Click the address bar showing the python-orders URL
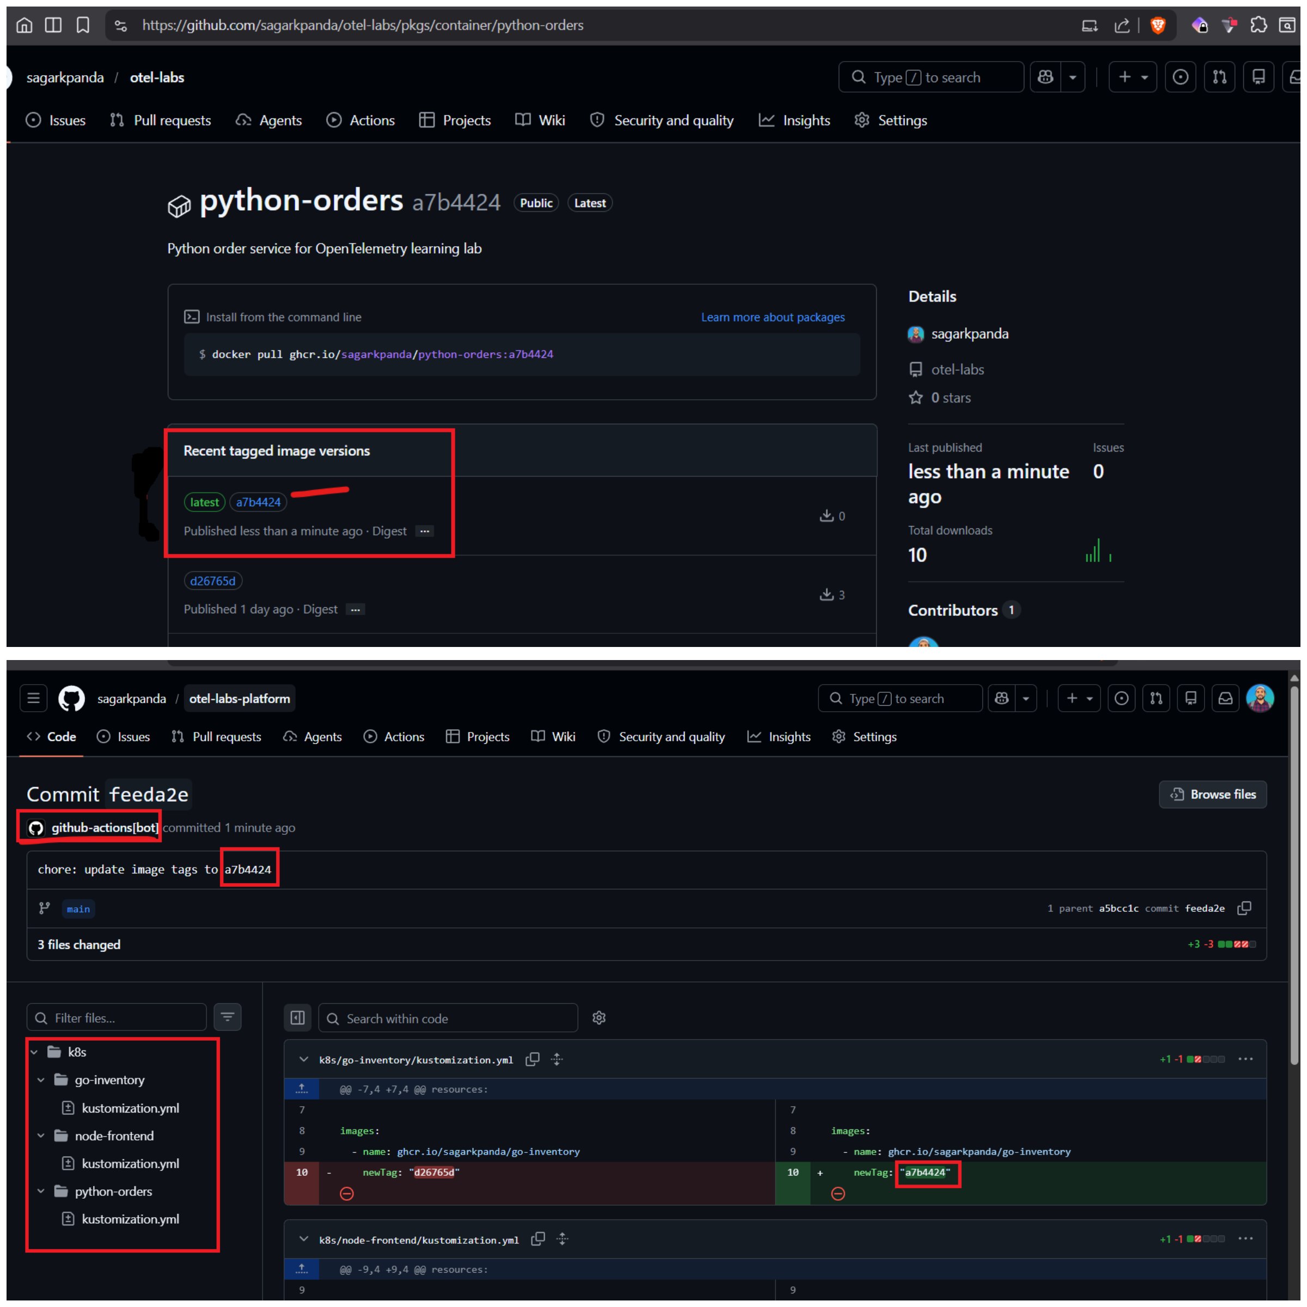This screenshot has width=1307, height=1307. coord(363,26)
